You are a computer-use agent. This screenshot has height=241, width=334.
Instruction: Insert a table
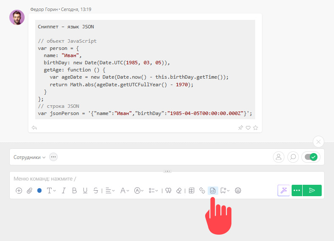[x=192, y=191]
